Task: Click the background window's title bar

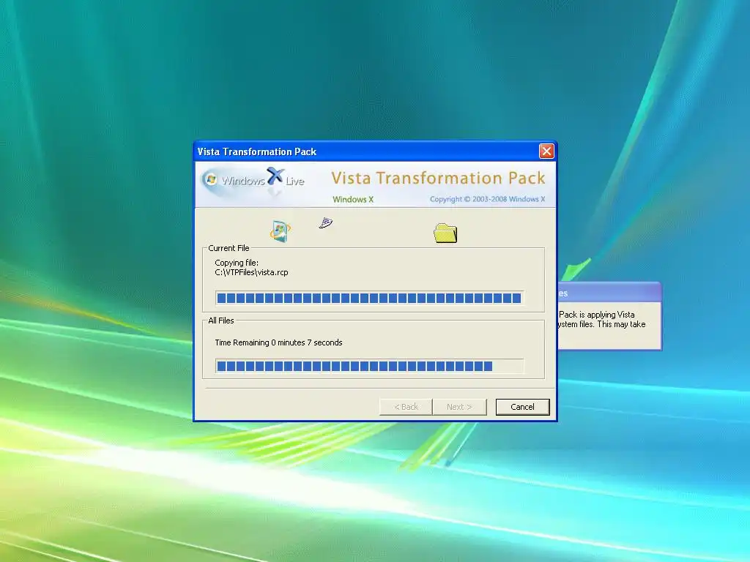Action: (x=609, y=293)
